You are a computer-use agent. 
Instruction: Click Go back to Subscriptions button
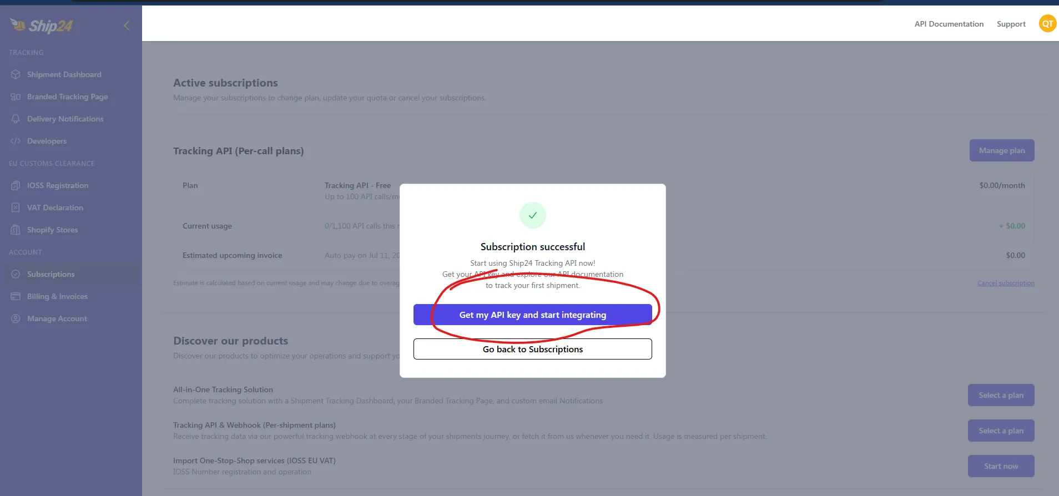[532, 349]
